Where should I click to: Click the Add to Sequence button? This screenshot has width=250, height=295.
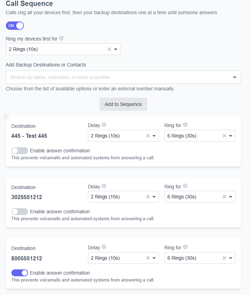click(123, 104)
